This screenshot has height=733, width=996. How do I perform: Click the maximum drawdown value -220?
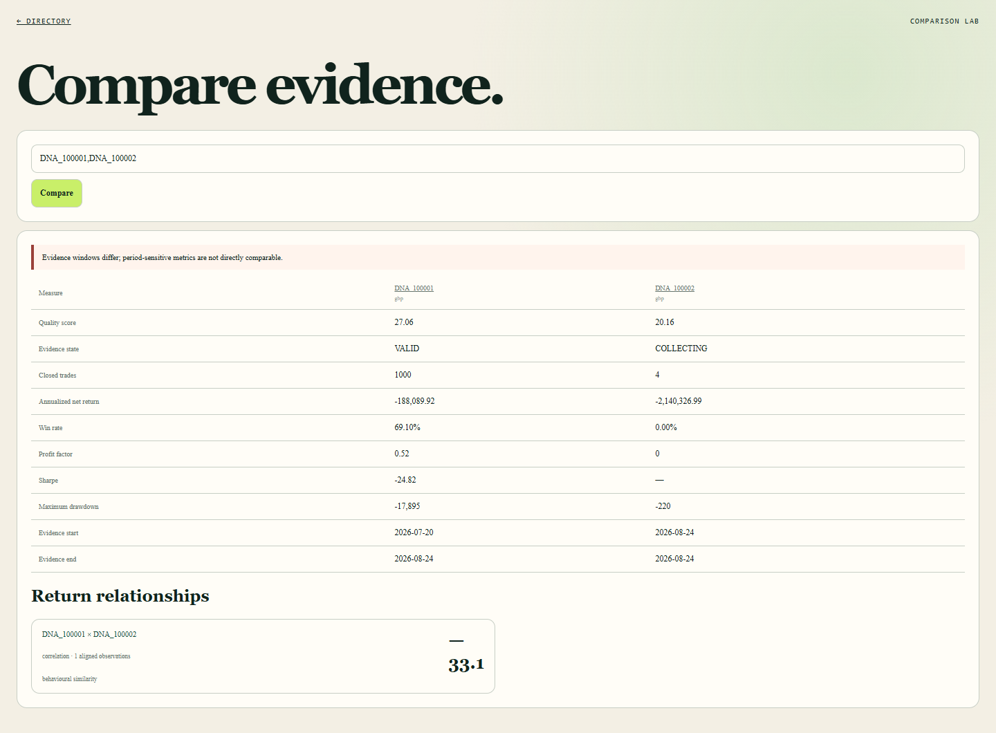tap(663, 506)
